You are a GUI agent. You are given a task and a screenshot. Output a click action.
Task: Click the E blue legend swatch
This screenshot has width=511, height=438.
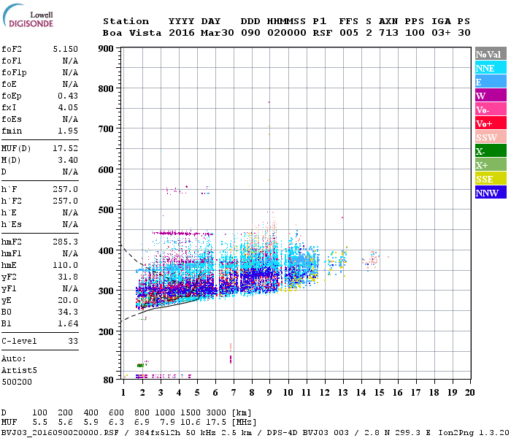(x=491, y=82)
